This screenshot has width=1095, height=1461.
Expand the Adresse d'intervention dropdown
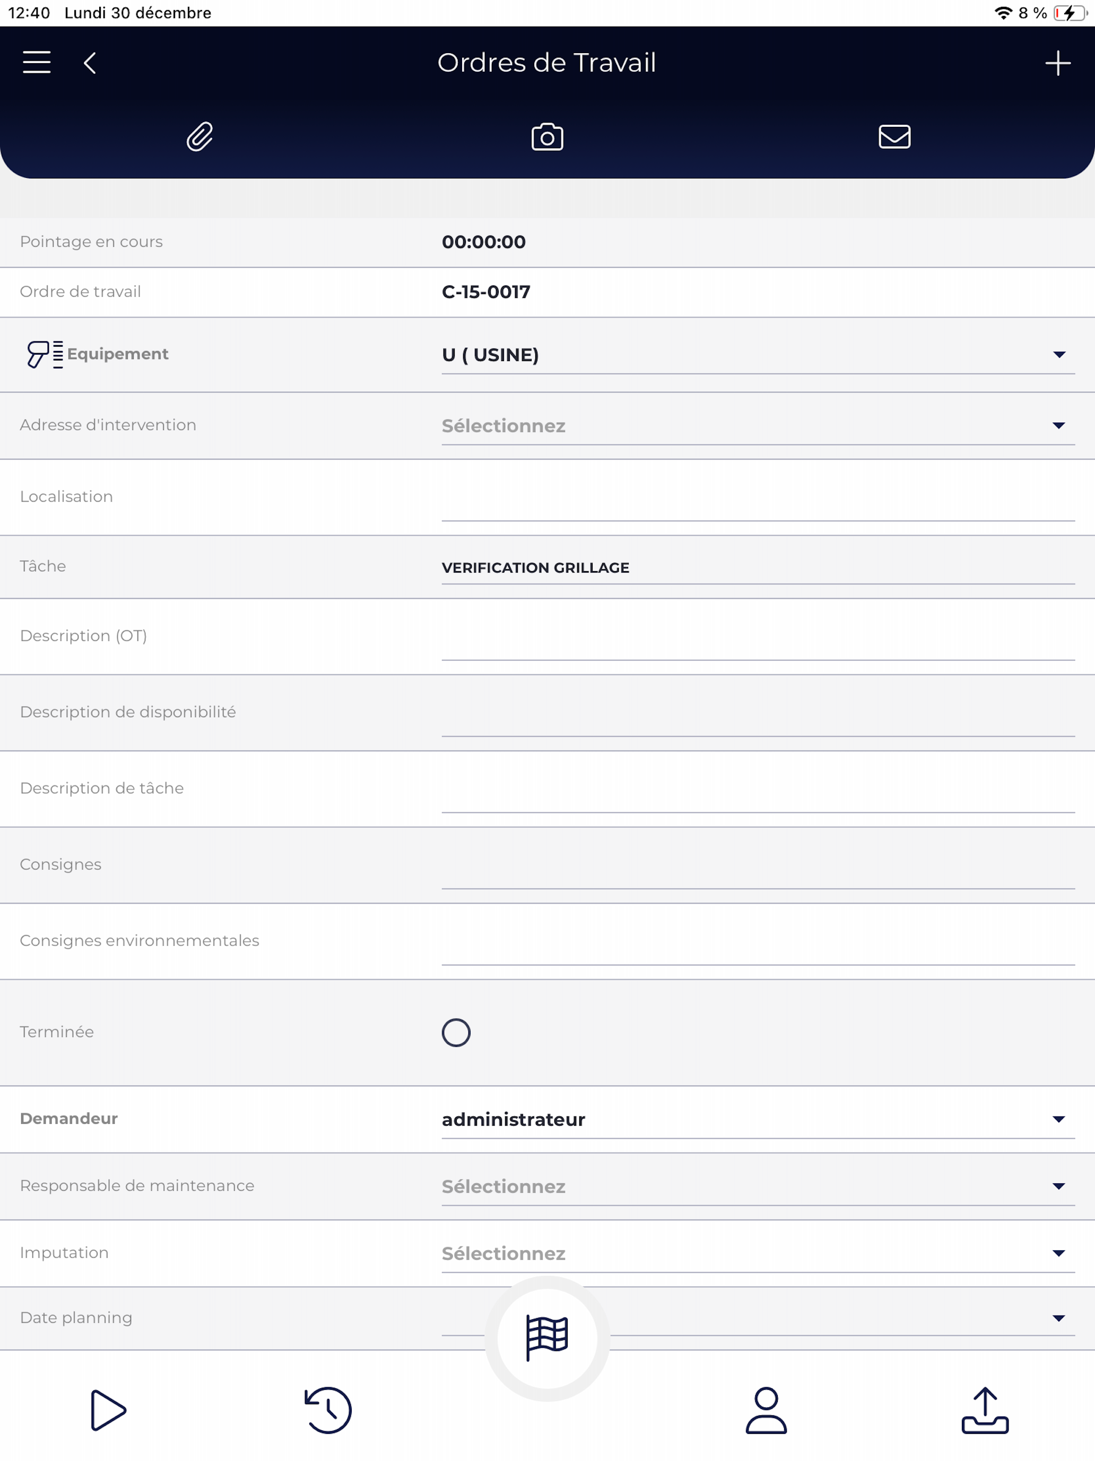758,426
